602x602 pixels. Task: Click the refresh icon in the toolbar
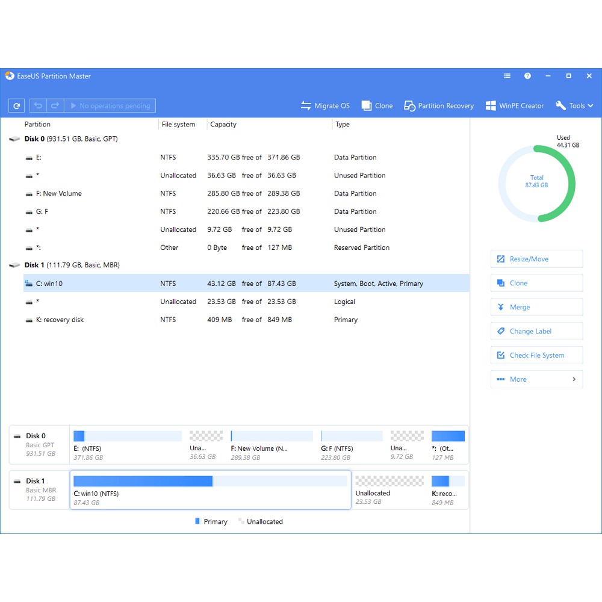click(16, 106)
